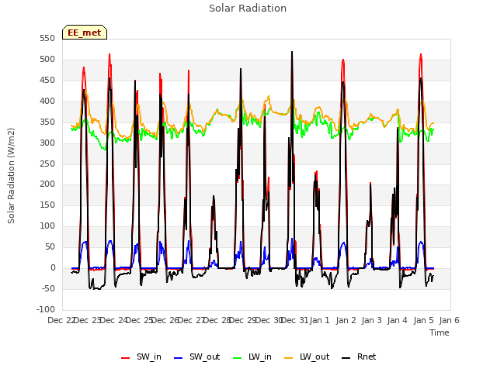This screenshot has height=372, width=497.
Task: Click the 350 y-axis tick label
Action: 47,122
